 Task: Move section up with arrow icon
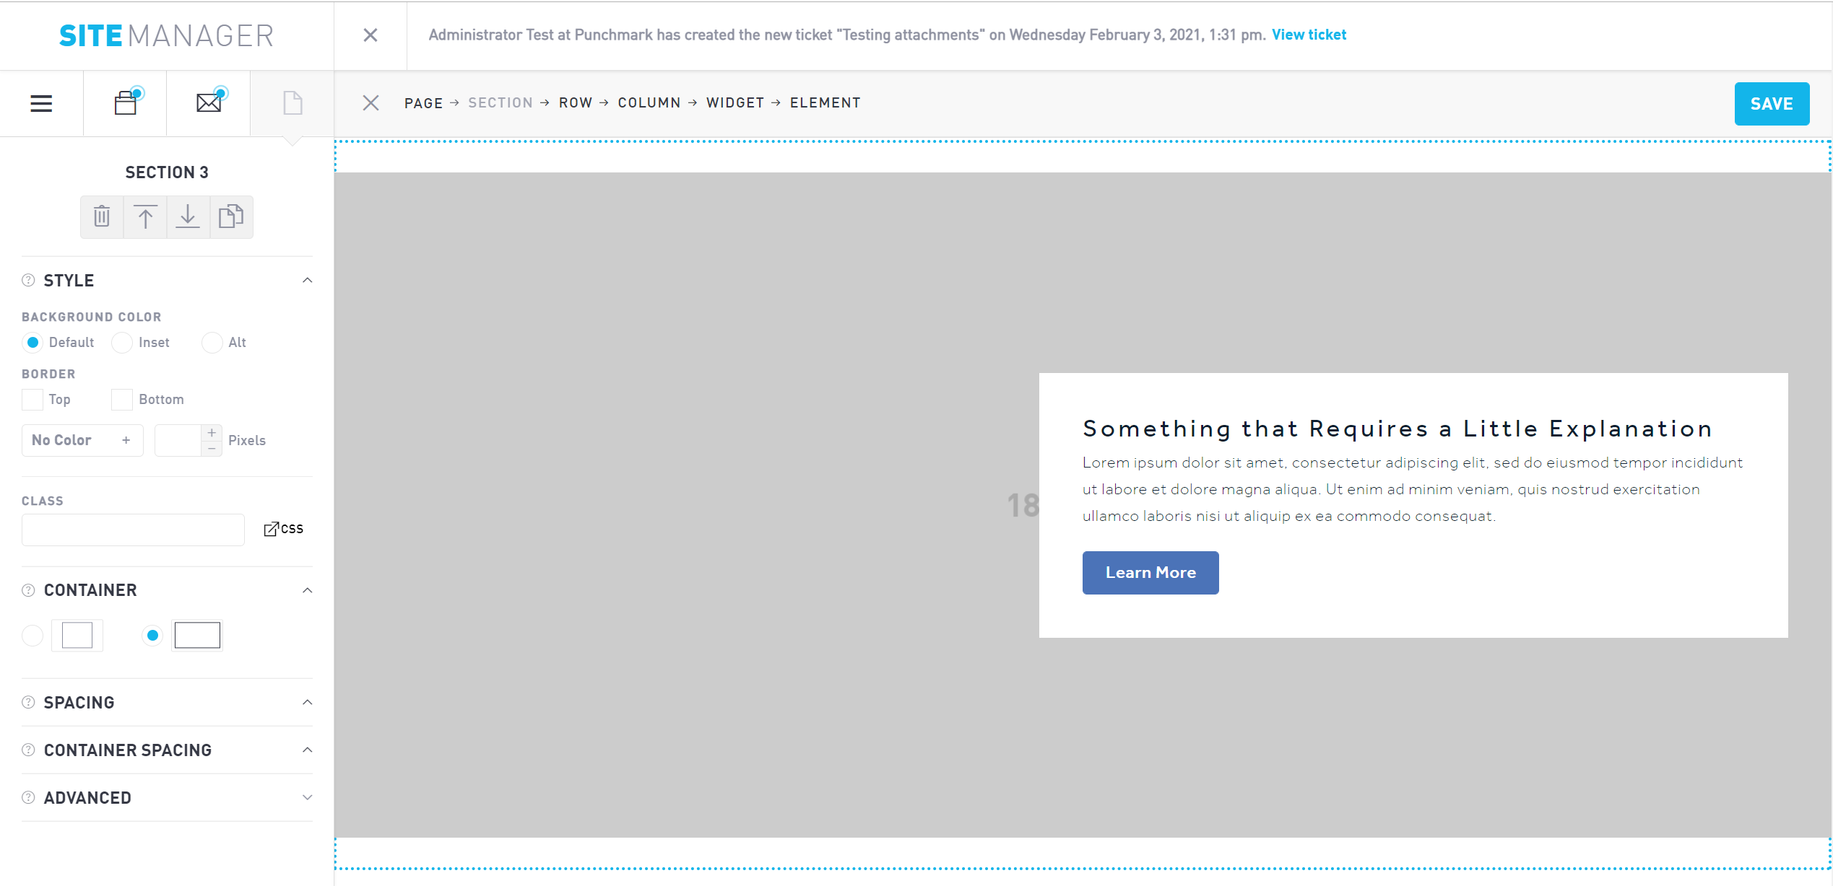(145, 216)
